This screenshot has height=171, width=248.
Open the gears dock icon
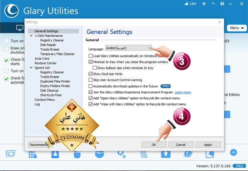[x=121, y=154]
